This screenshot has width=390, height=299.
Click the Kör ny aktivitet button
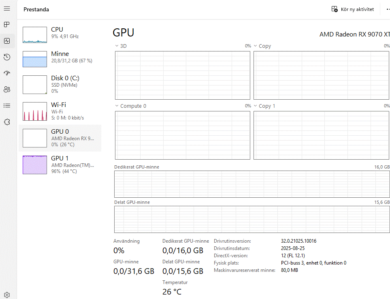coord(352,9)
